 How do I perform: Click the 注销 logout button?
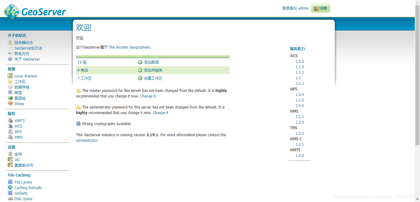[x=321, y=8]
